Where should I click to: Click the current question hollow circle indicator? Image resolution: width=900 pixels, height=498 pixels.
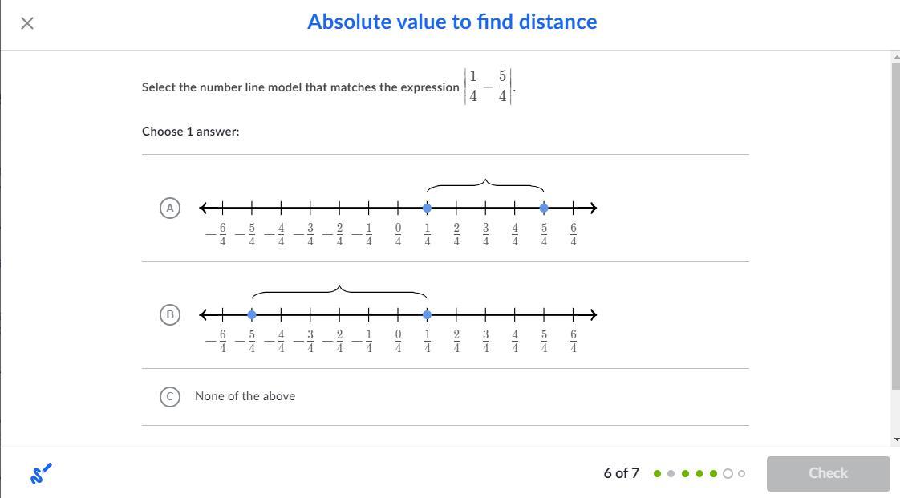[728, 473]
